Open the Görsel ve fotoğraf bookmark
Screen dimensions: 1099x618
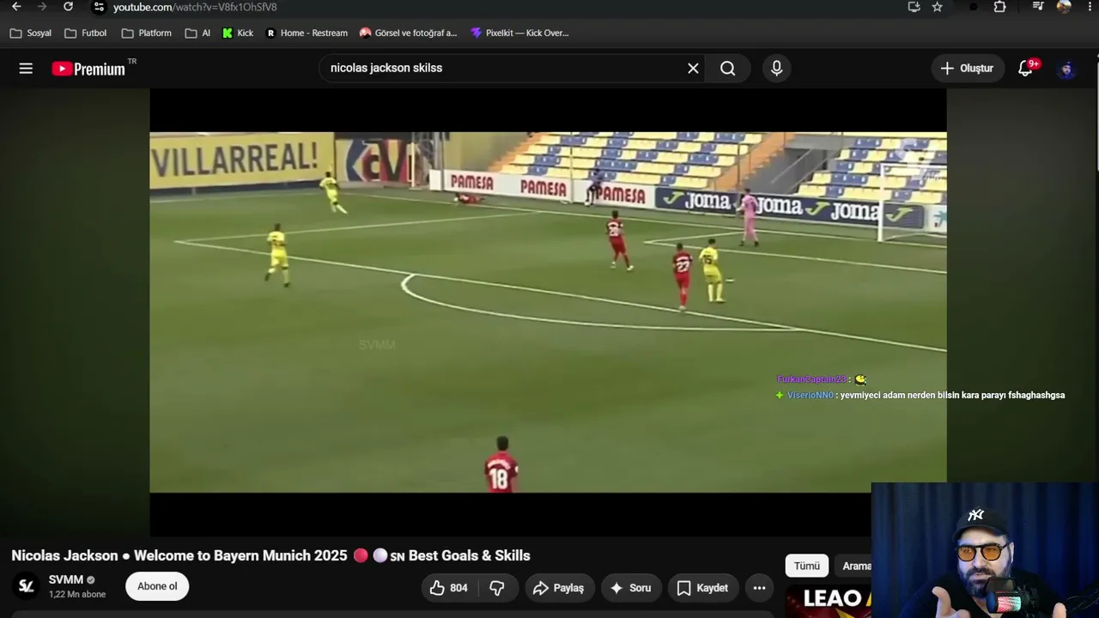point(409,33)
